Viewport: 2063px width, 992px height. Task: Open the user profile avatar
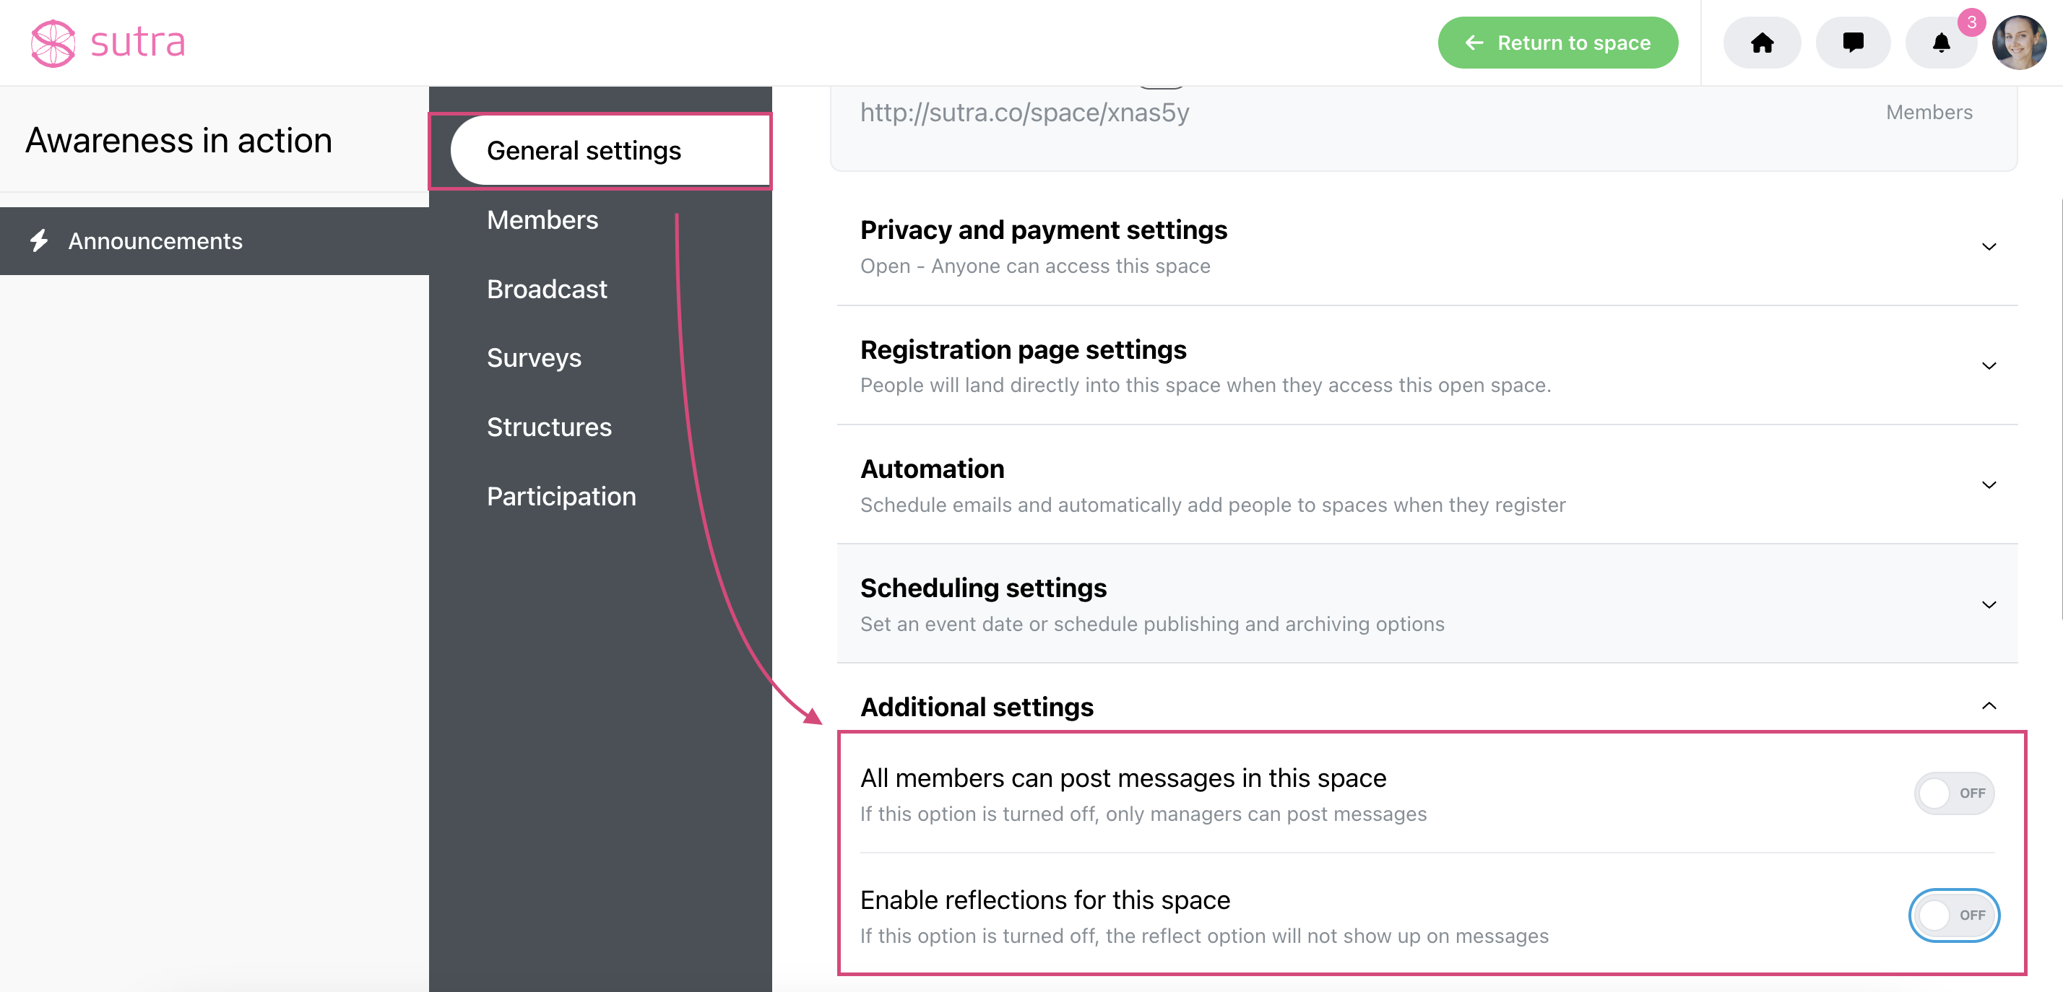click(2019, 43)
